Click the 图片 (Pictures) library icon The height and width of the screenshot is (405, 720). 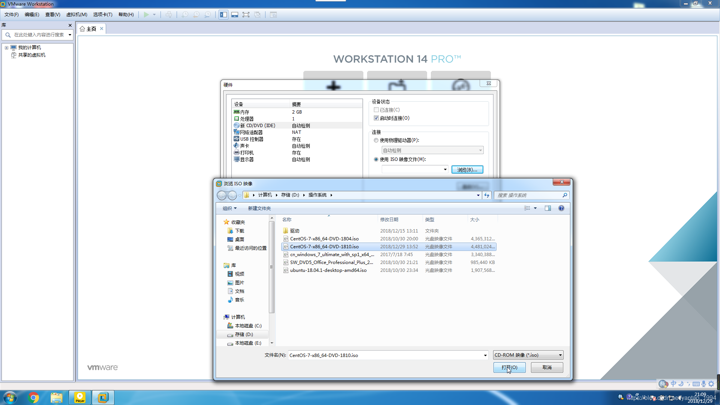(239, 282)
